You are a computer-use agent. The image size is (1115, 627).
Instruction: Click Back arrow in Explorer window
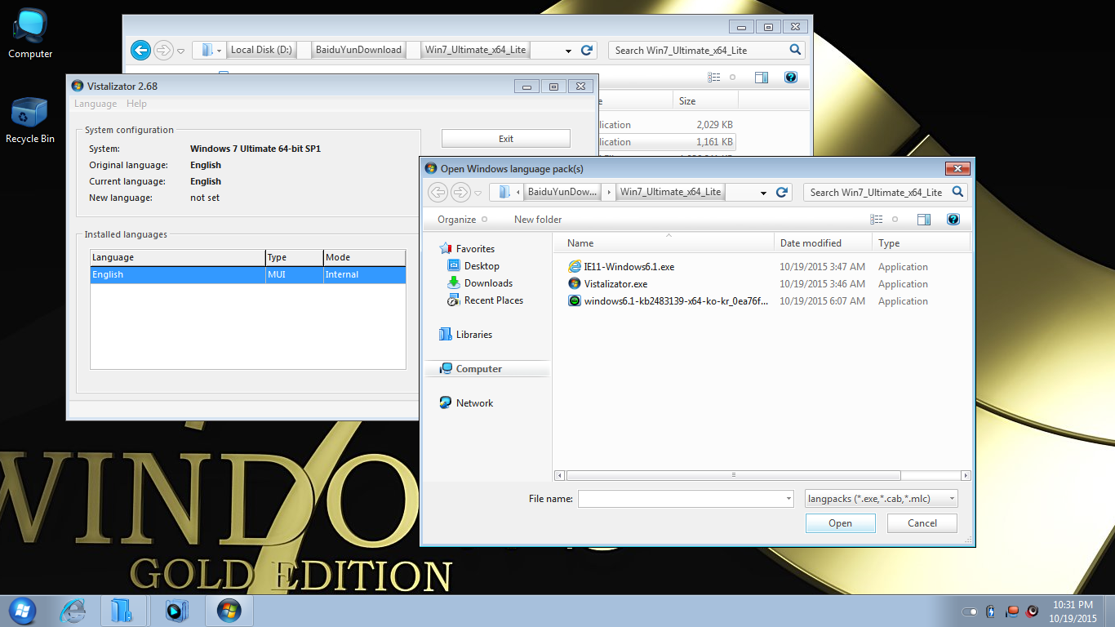(x=140, y=50)
